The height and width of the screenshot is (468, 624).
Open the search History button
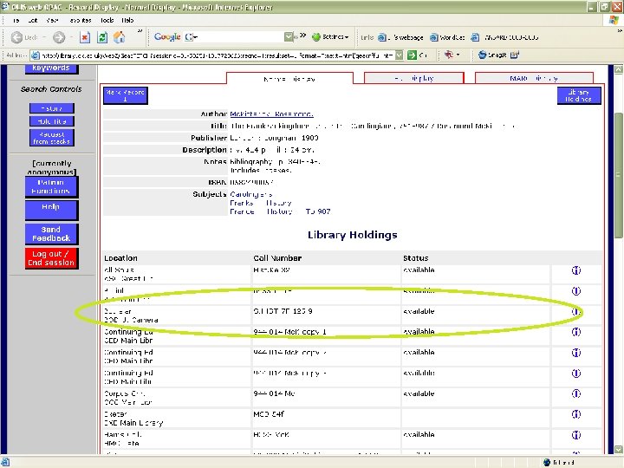tap(52, 108)
